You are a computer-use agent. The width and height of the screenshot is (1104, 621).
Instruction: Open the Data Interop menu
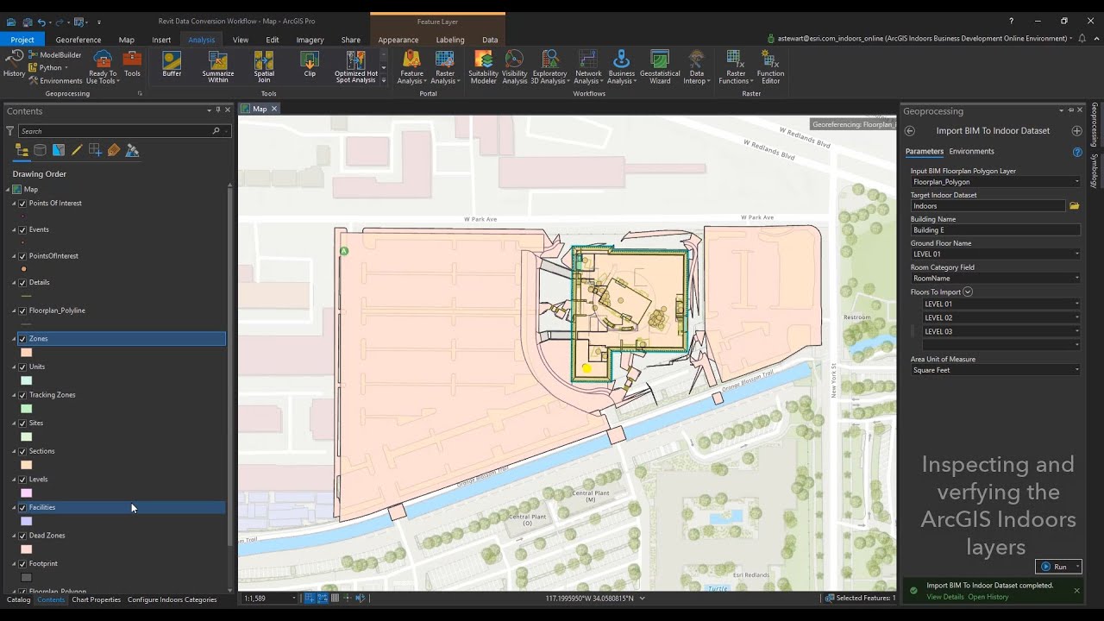coord(697,66)
